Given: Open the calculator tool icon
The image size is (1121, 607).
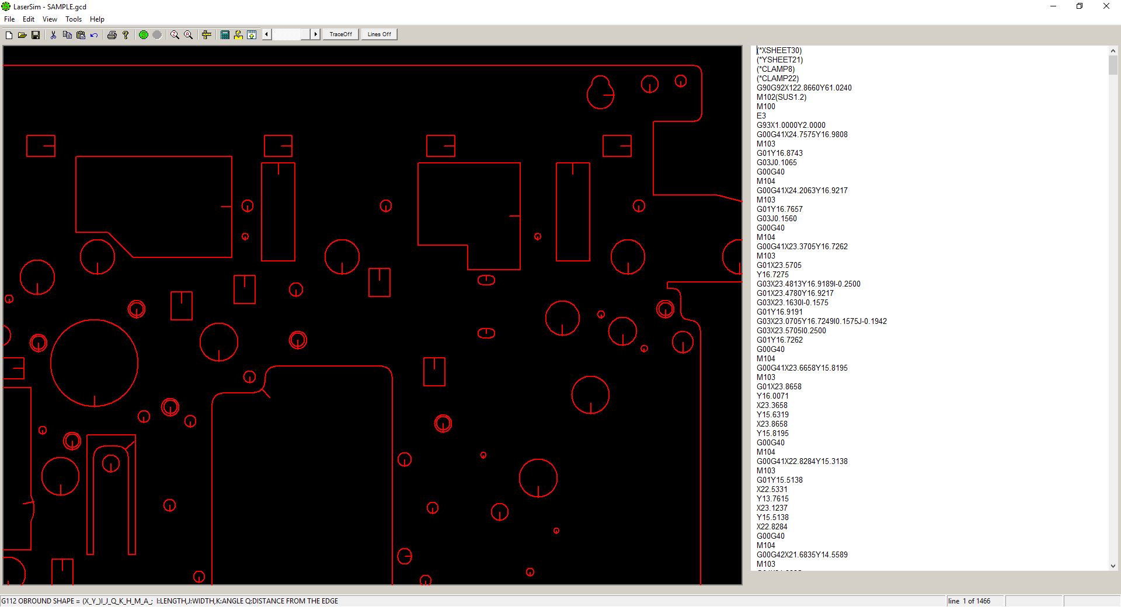Looking at the screenshot, I should tap(225, 35).
